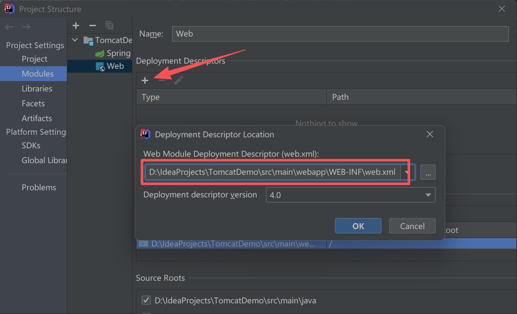517x314 pixels.
Task: Go to the Libraries settings section
Action: 37,88
